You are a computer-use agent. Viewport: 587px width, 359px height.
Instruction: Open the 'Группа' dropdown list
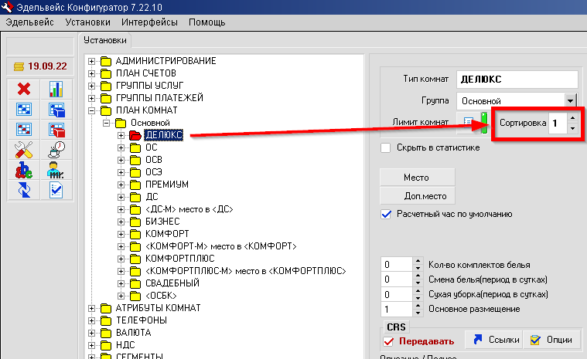pyautogui.click(x=572, y=100)
